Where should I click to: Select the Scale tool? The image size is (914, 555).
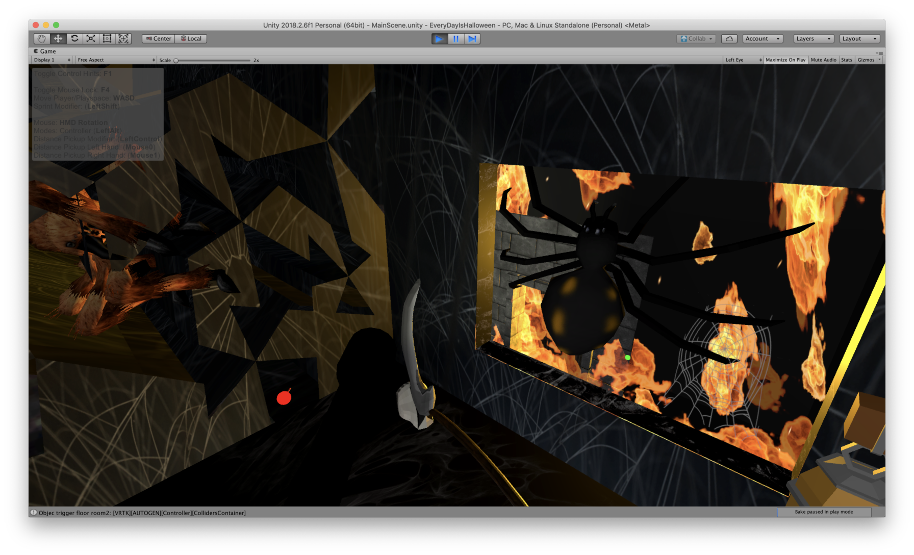pos(91,39)
